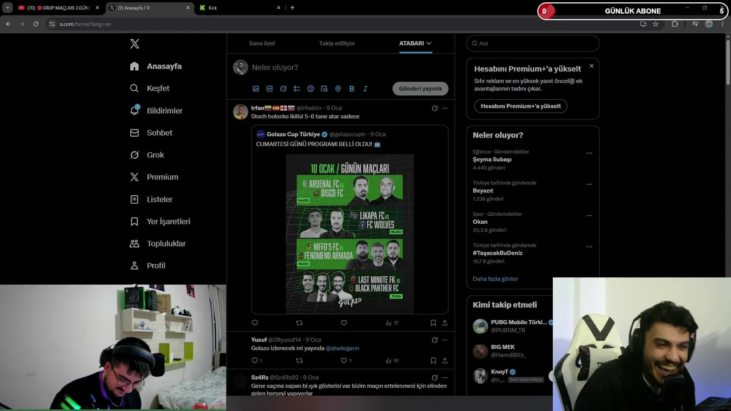This screenshot has width=731, height=411.
Task: Repost Yusuf's post
Action: pyautogui.click(x=299, y=360)
